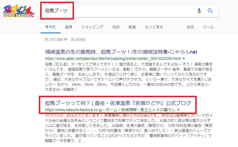The height and width of the screenshot is (147, 238).
Task: Expand arrow after 風土と人々の暮らし breadcrumb
Action: (178, 110)
